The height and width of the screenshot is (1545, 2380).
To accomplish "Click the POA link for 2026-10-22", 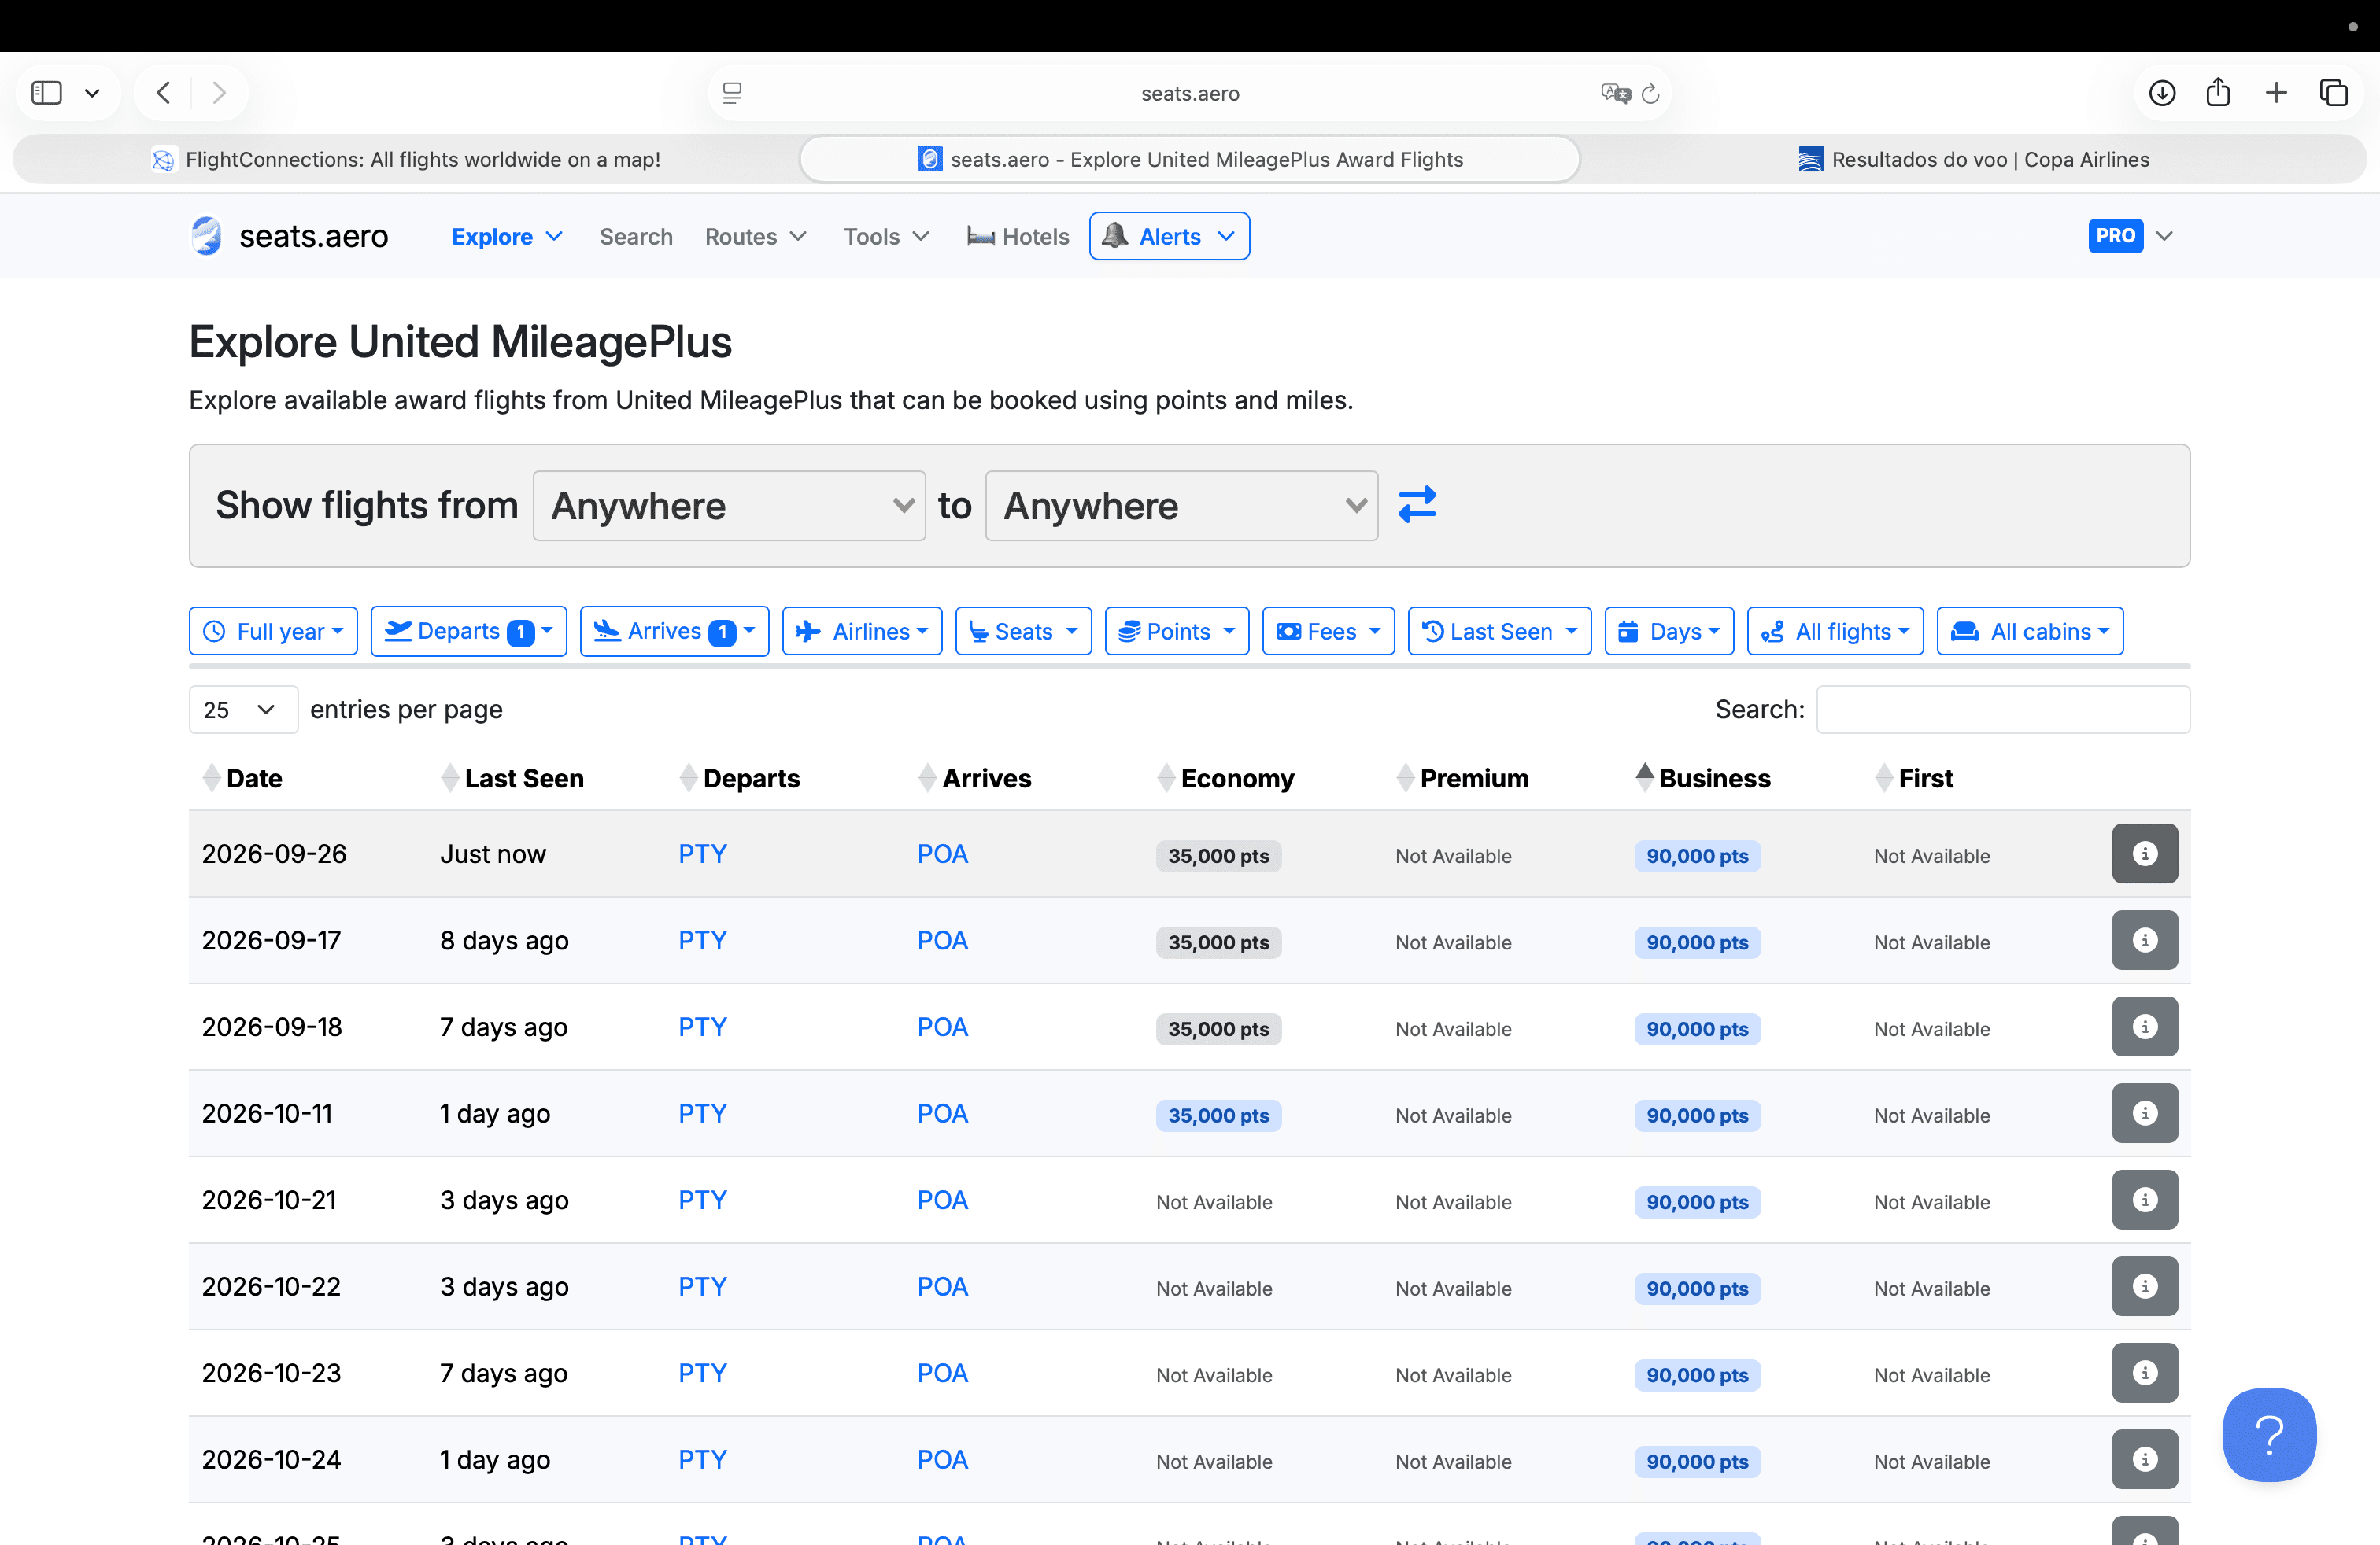I will [x=943, y=1286].
